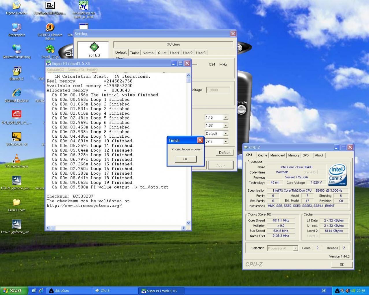Switch to the About tab in CPU-Z
The image size is (369, 295).
click(319, 155)
